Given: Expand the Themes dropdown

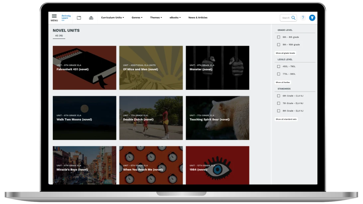Looking at the screenshot, I should [x=156, y=18].
